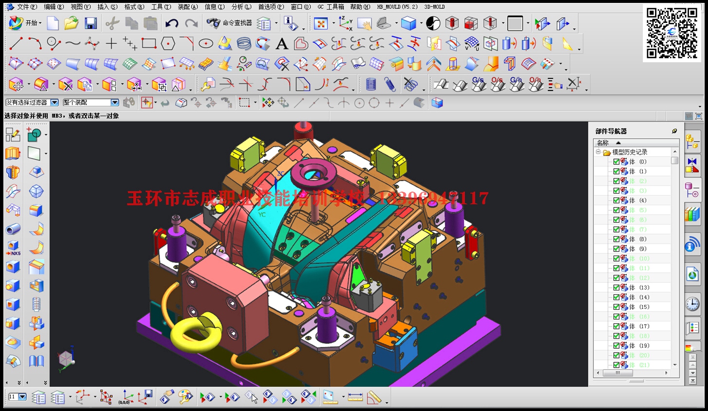The image size is (708, 411).
Task: Click the Measure Distance ruler icon
Action: (x=355, y=397)
